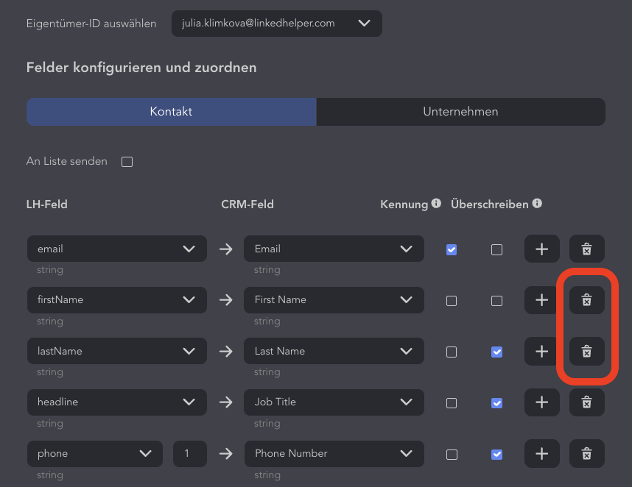Enable Überschreiben for the email row
632x487 pixels.
click(496, 249)
